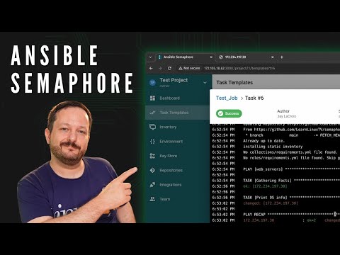
Task: Click the Test Project name text
Action: (174, 80)
